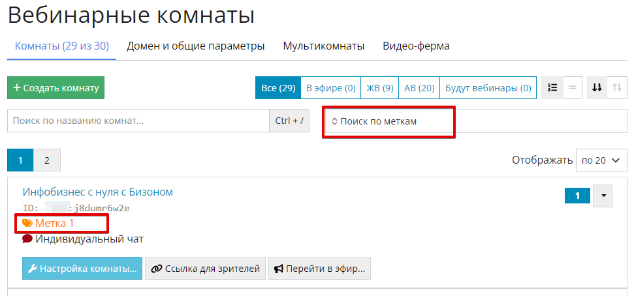Open the Поиск по меткам dropdown
Image resolution: width=634 pixels, height=296 pixels.
pyautogui.click(x=388, y=121)
